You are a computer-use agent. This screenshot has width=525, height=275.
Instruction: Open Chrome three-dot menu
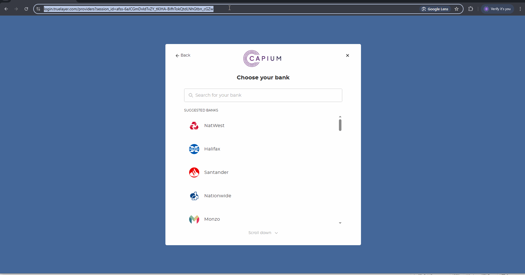pos(520,9)
